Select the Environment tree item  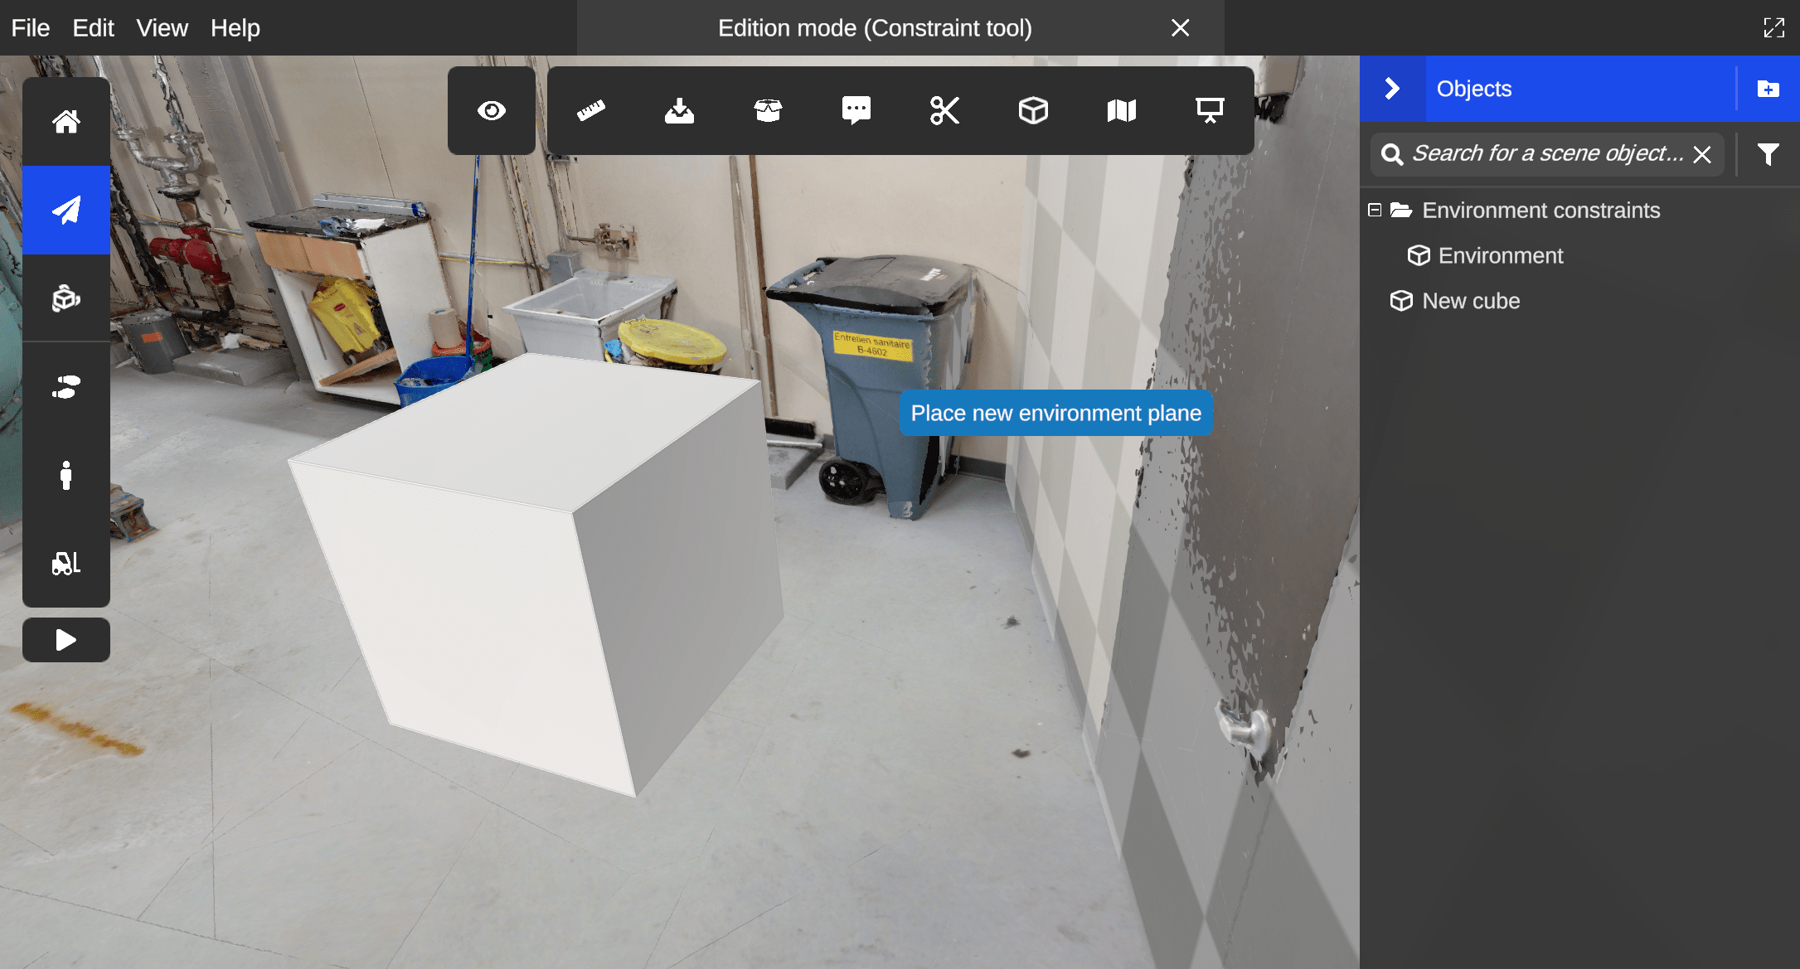1500,255
